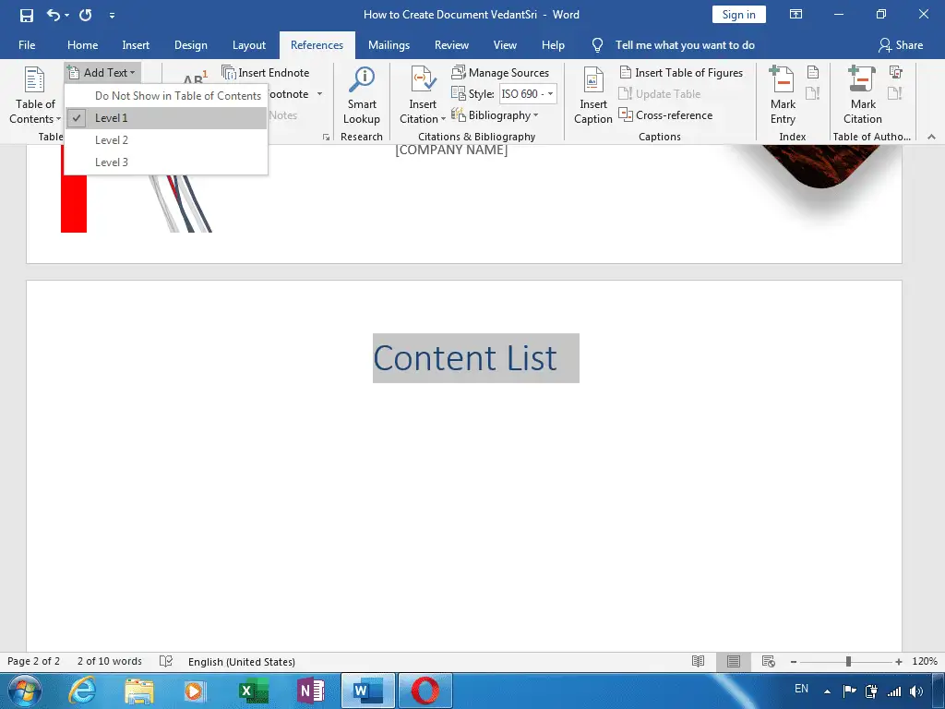Switch to the Design tab
This screenshot has height=709, width=945.
tap(190, 45)
